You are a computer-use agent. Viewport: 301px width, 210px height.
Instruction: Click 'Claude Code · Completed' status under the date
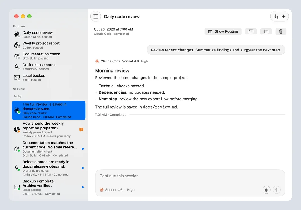point(111,34)
